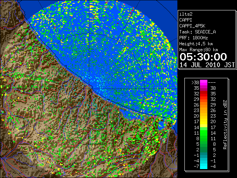Pick the red 32 to 35 color swatch

point(204,94)
